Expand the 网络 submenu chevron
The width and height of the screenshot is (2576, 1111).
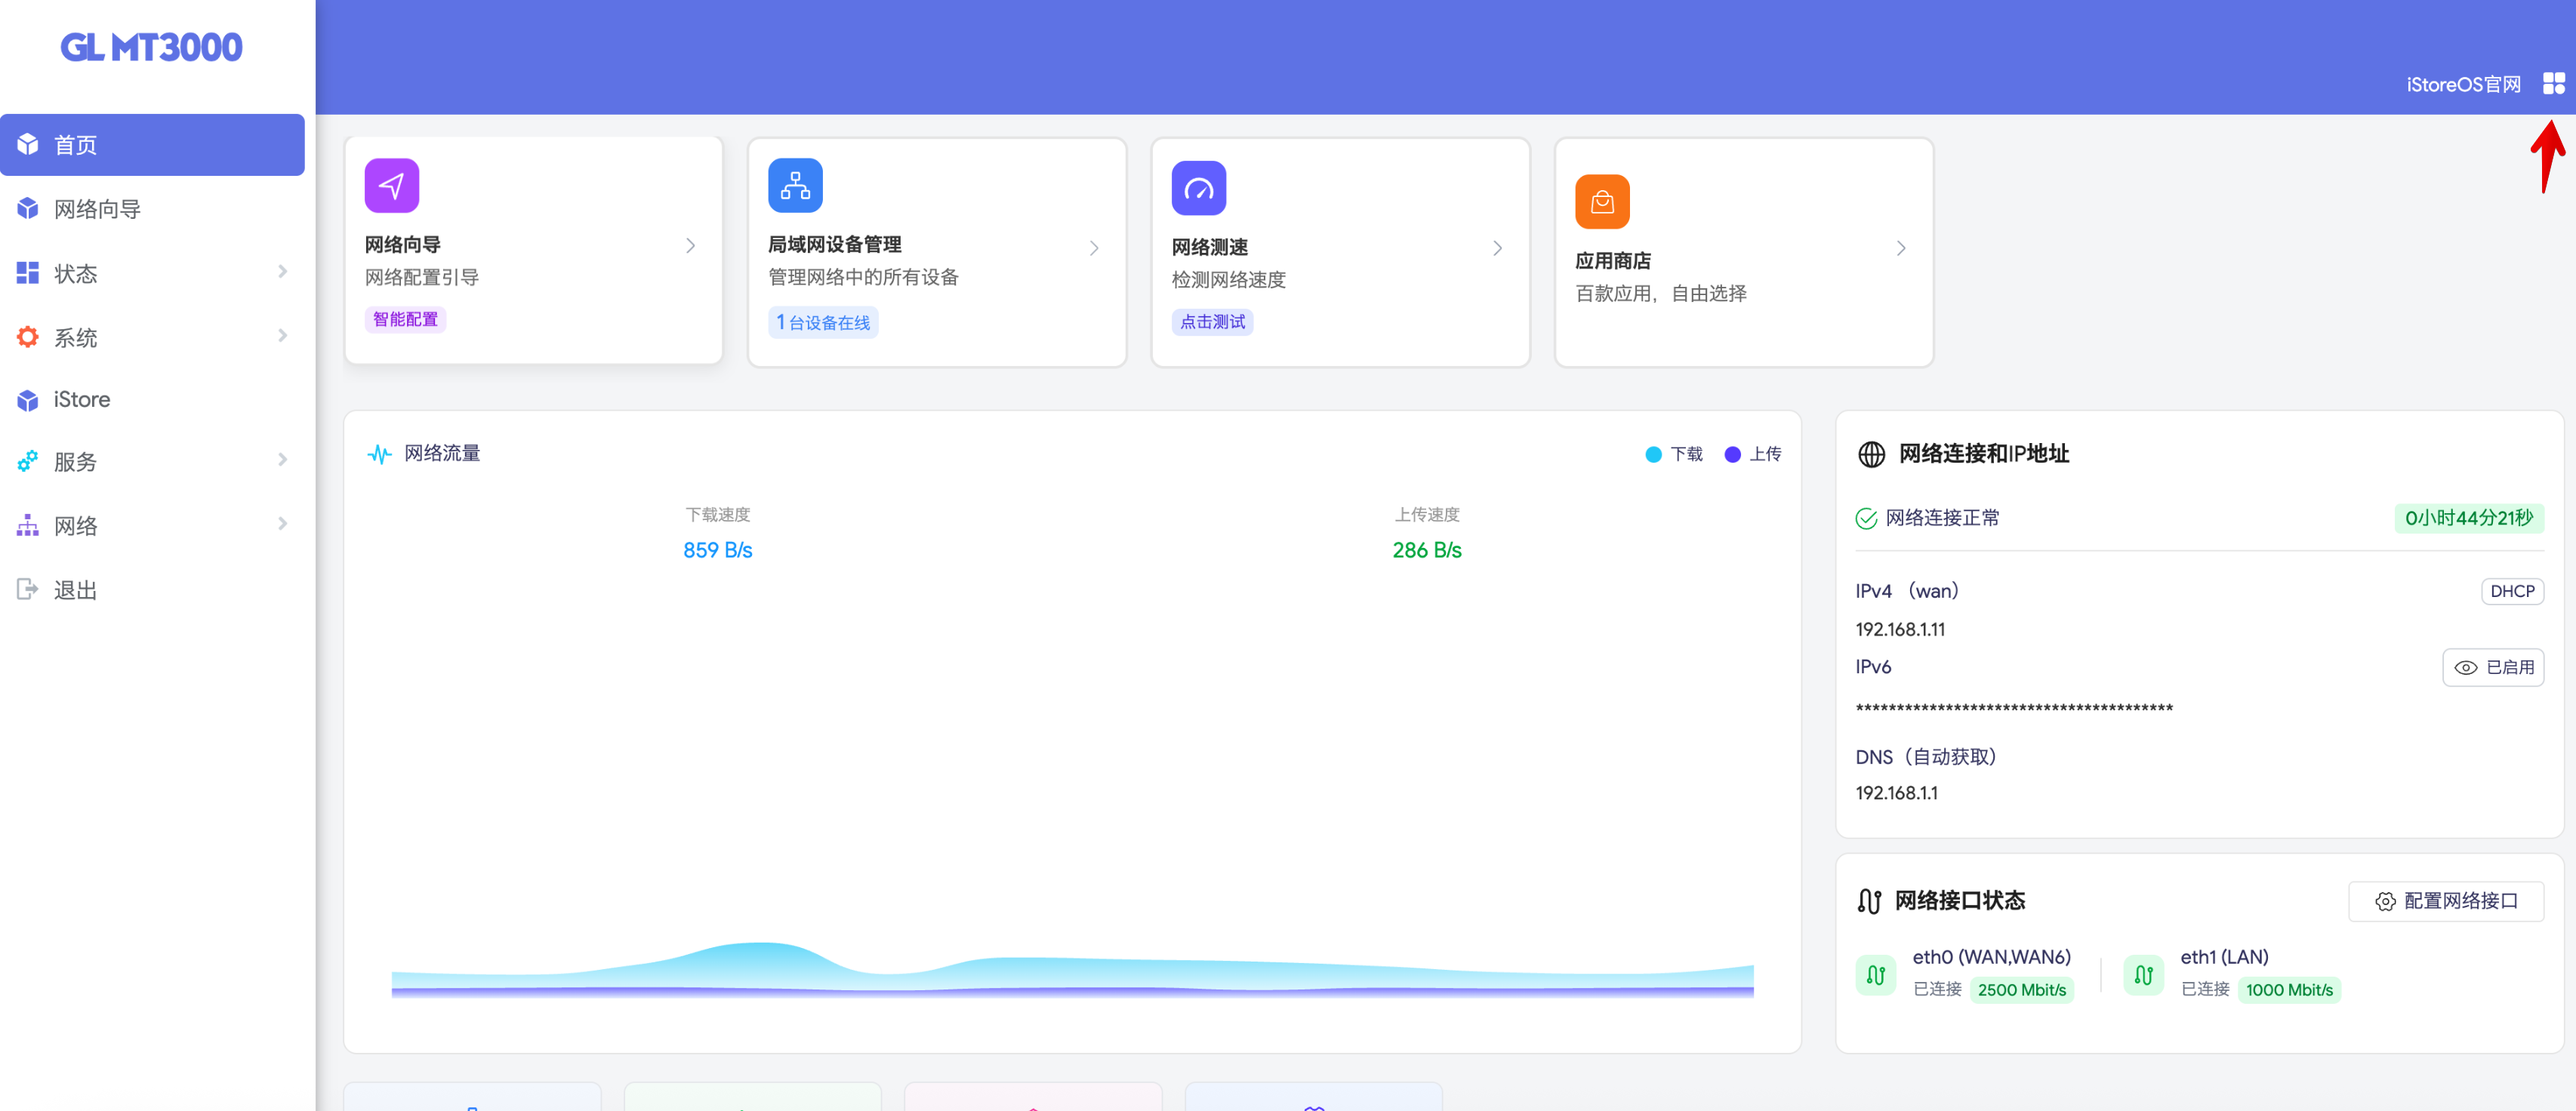coord(283,524)
